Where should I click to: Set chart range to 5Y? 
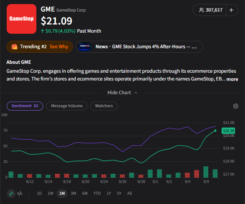[x=119, y=194]
